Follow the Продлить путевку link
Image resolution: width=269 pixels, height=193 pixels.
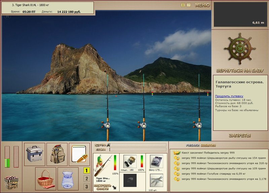point(229,96)
